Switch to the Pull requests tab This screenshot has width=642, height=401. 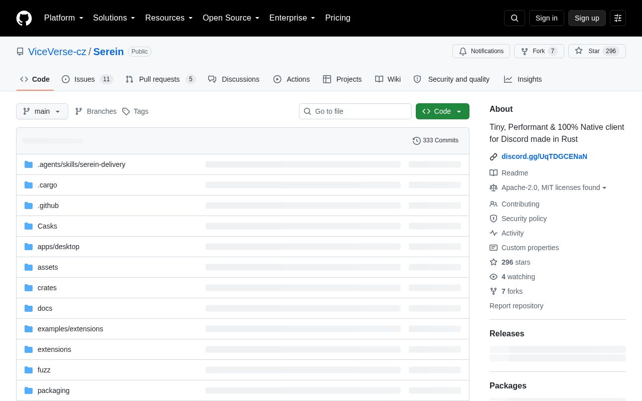(x=160, y=79)
